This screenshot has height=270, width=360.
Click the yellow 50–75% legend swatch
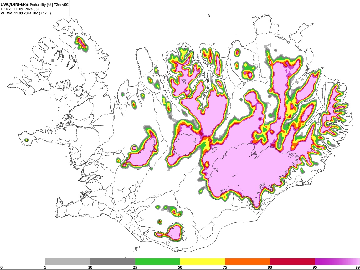click(203, 262)
